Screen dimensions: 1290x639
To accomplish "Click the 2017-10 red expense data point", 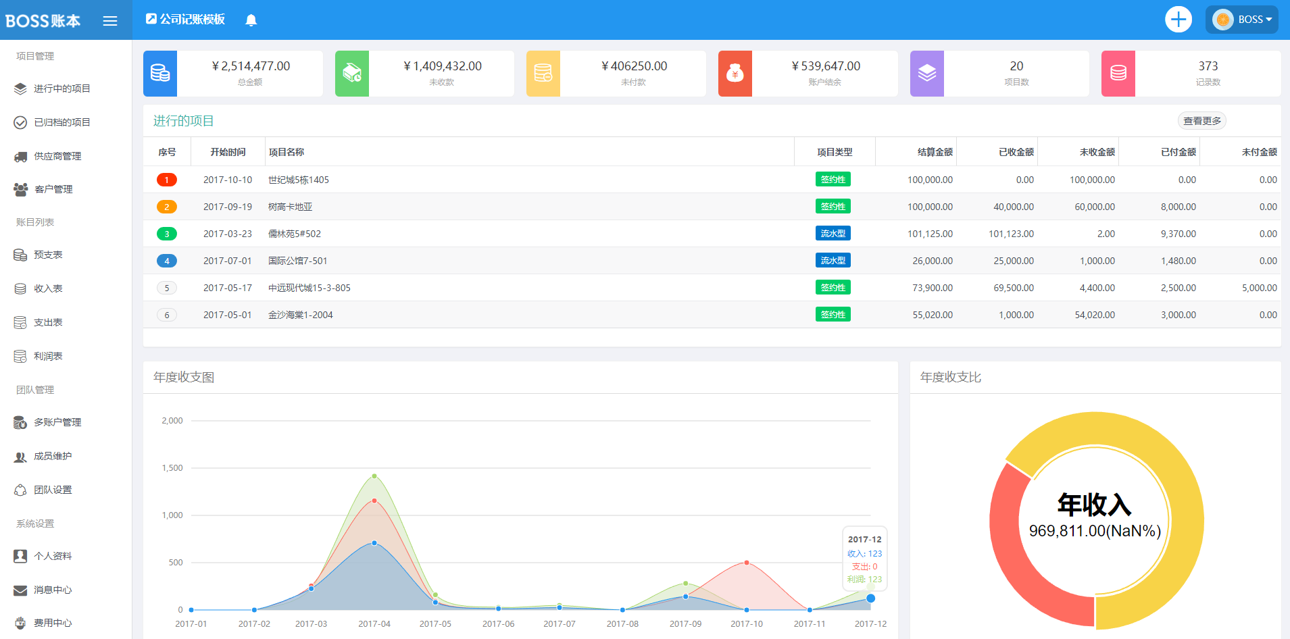I will pos(747,563).
